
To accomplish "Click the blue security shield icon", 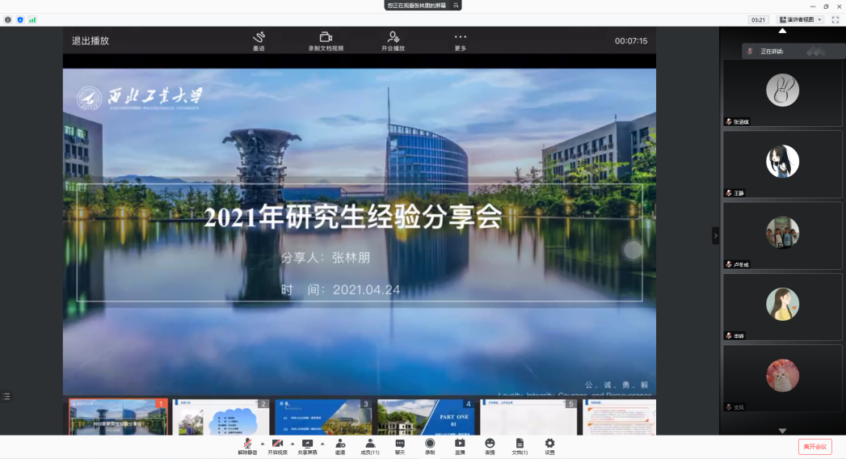I will (20, 20).
